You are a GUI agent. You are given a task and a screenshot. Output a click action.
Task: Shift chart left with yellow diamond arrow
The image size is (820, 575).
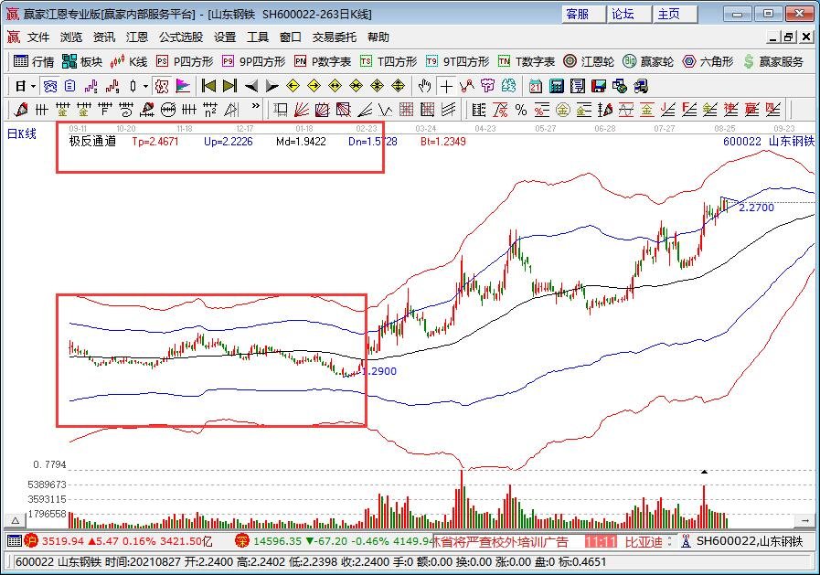click(x=293, y=86)
